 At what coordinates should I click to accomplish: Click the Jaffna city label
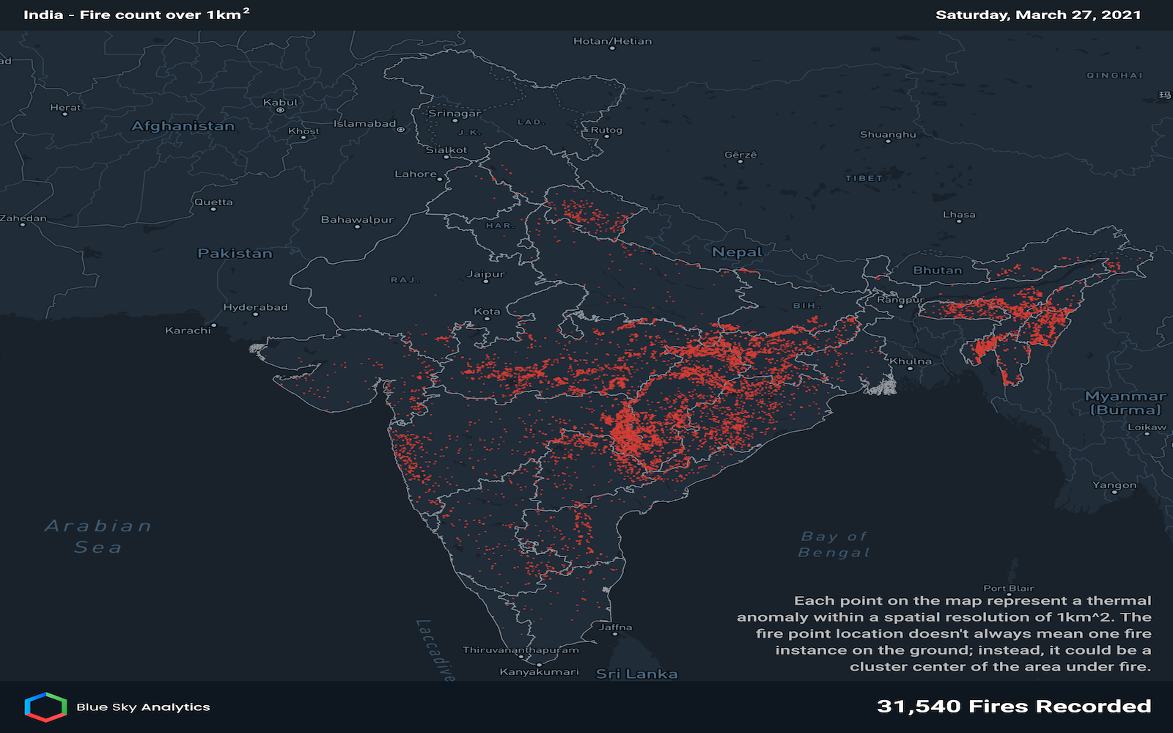615,627
